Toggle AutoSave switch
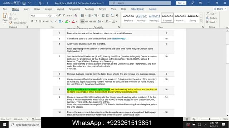The height and width of the screenshot is (128, 229). [x=17, y=3]
